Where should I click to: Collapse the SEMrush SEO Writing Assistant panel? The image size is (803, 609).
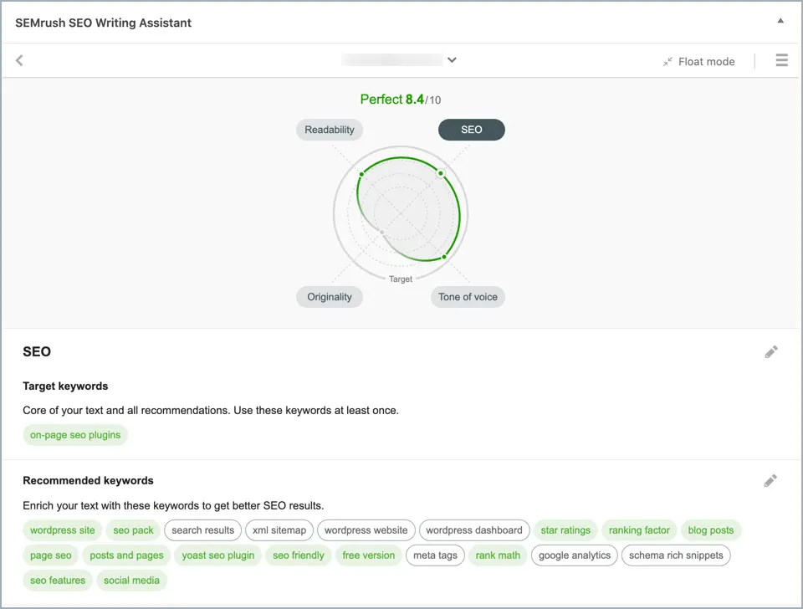point(780,21)
